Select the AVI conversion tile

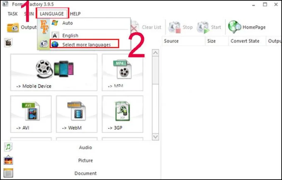click(x=31, y=114)
